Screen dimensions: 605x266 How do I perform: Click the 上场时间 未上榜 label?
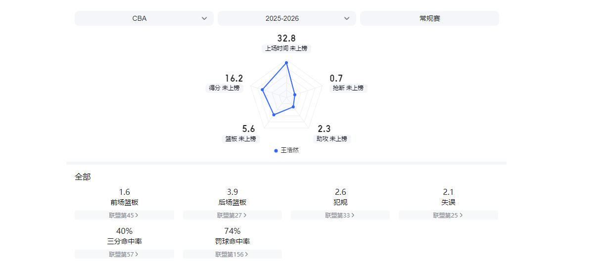point(286,48)
